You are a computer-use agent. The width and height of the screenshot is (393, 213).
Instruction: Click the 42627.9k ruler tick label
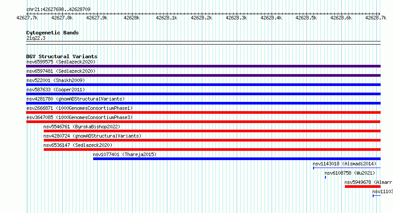97,18
